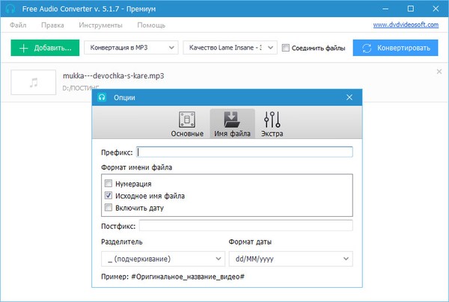Close the Опции dialog

coord(349,97)
